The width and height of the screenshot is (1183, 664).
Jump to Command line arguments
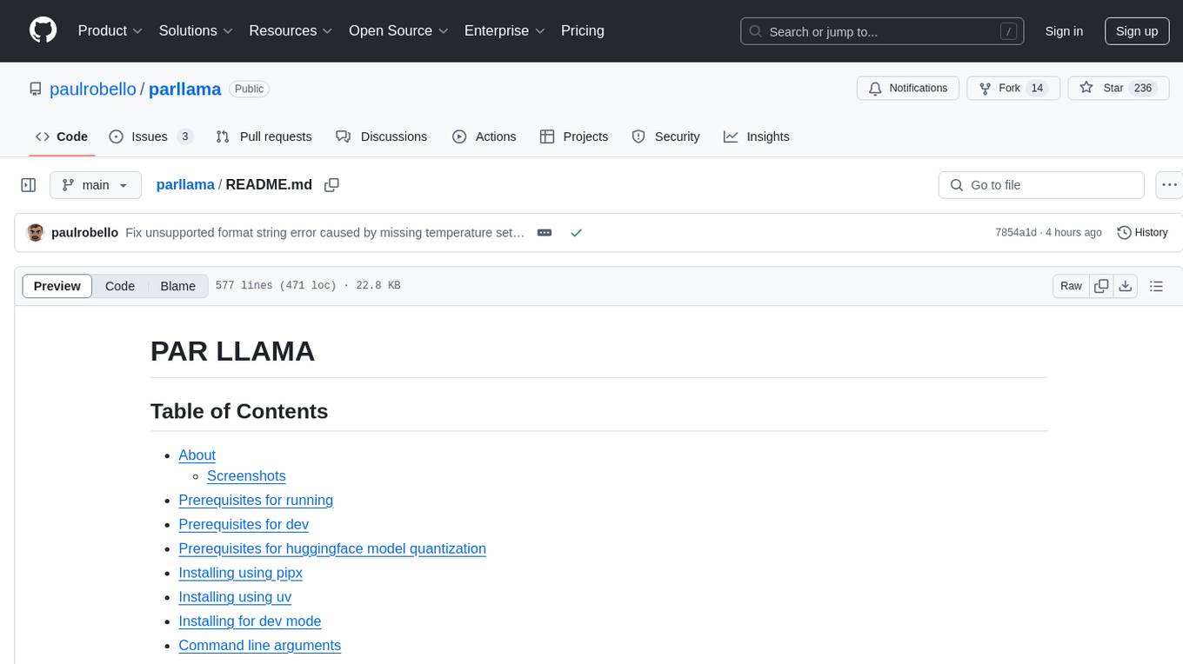[x=259, y=645]
